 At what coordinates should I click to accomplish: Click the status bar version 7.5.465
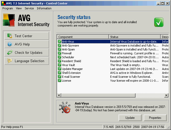[x=109, y=127]
